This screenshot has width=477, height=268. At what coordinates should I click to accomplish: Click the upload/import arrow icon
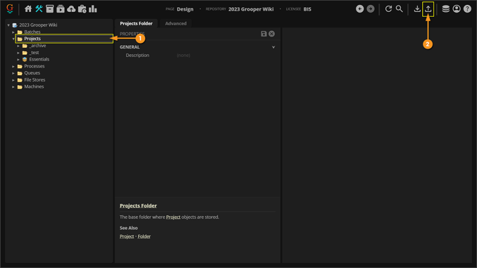[428, 9]
